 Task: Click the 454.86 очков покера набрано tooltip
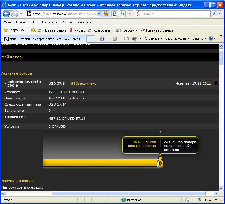point(142,144)
